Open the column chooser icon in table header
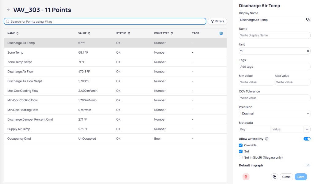314x184 pixels. (x=221, y=33)
